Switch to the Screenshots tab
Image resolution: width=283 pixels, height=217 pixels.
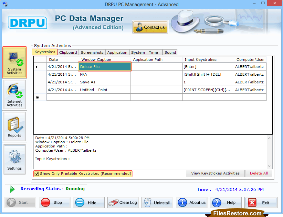click(92, 52)
